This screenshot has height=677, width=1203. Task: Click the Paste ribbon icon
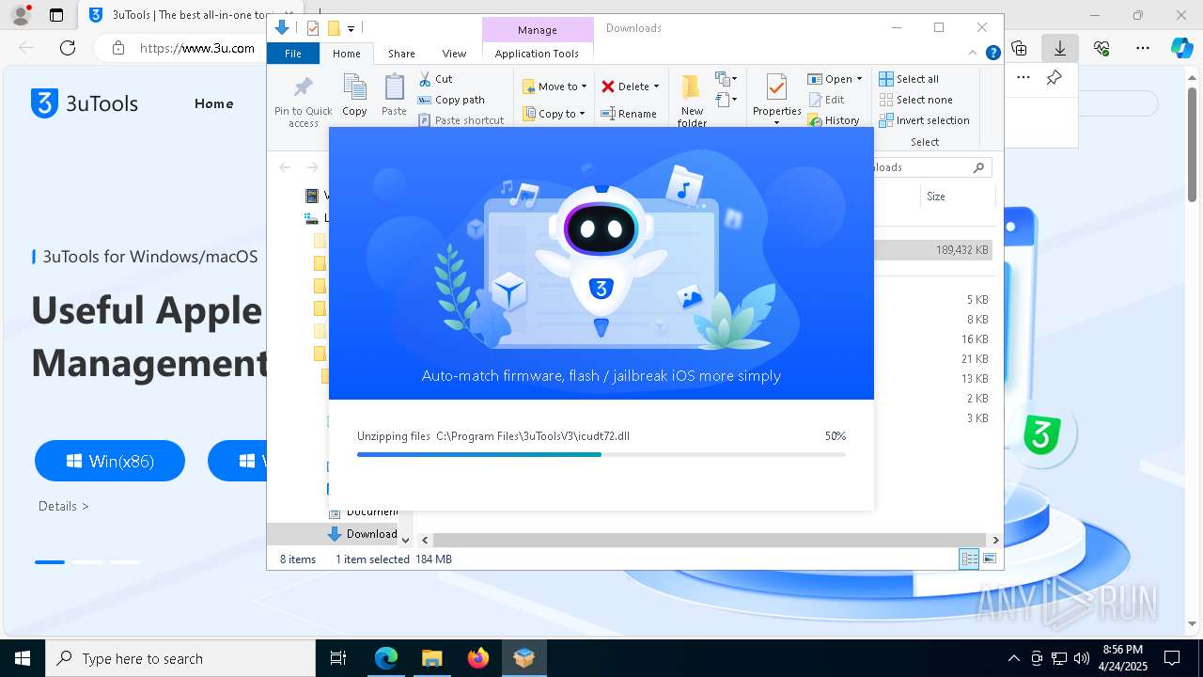(x=394, y=95)
